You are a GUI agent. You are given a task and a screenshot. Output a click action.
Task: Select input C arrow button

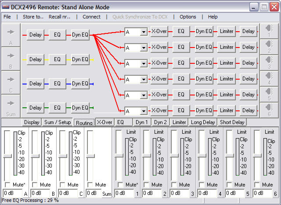tap(11, 83)
